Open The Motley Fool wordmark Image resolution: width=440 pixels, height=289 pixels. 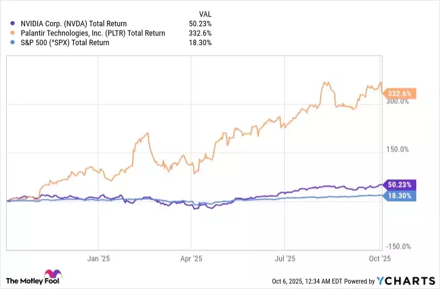(x=22, y=280)
